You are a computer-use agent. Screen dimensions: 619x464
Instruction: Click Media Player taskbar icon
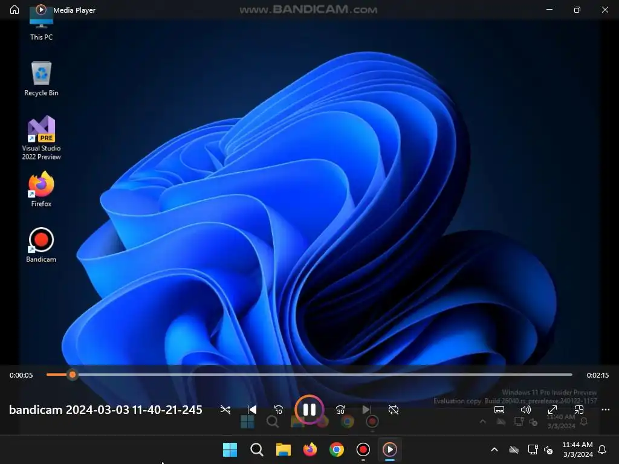click(390, 449)
